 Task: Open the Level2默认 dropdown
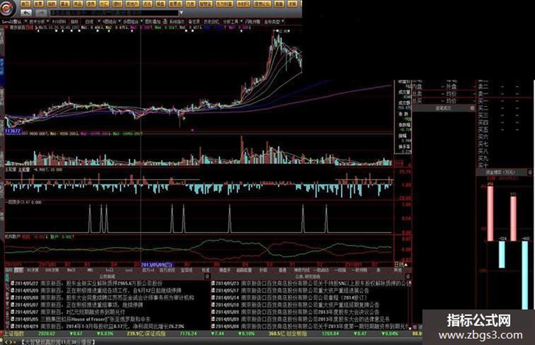14,21
